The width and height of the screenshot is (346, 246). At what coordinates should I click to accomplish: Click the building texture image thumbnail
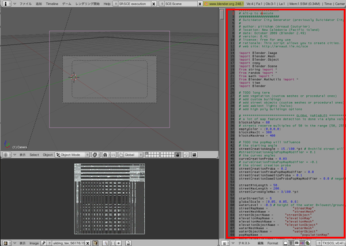pos(110,199)
